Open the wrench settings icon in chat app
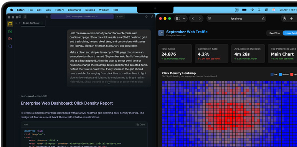 [x=152, y=17]
